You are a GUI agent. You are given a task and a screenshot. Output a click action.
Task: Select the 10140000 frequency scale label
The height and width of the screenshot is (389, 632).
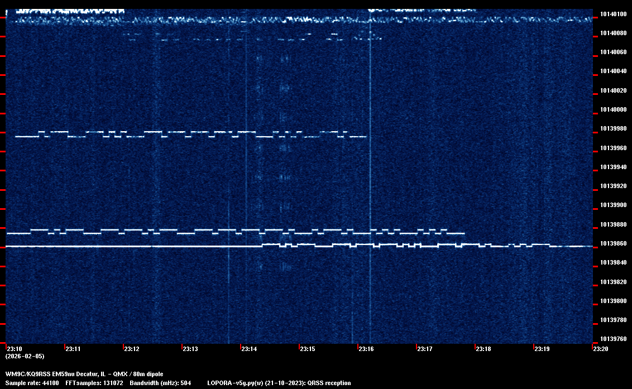click(613, 110)
